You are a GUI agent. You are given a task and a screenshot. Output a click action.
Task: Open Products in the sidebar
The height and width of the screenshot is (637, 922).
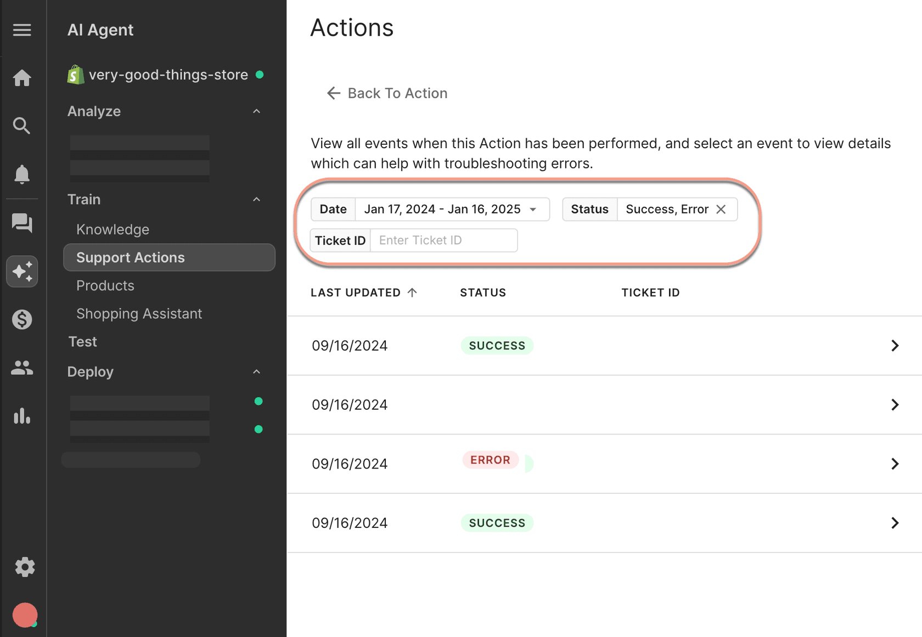click(x=105, y=285)
